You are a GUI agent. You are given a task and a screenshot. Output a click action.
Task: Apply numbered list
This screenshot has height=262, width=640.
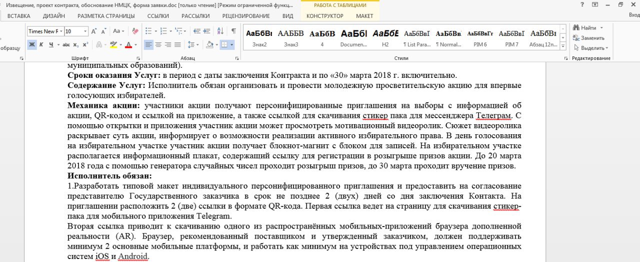coord(164,31)
